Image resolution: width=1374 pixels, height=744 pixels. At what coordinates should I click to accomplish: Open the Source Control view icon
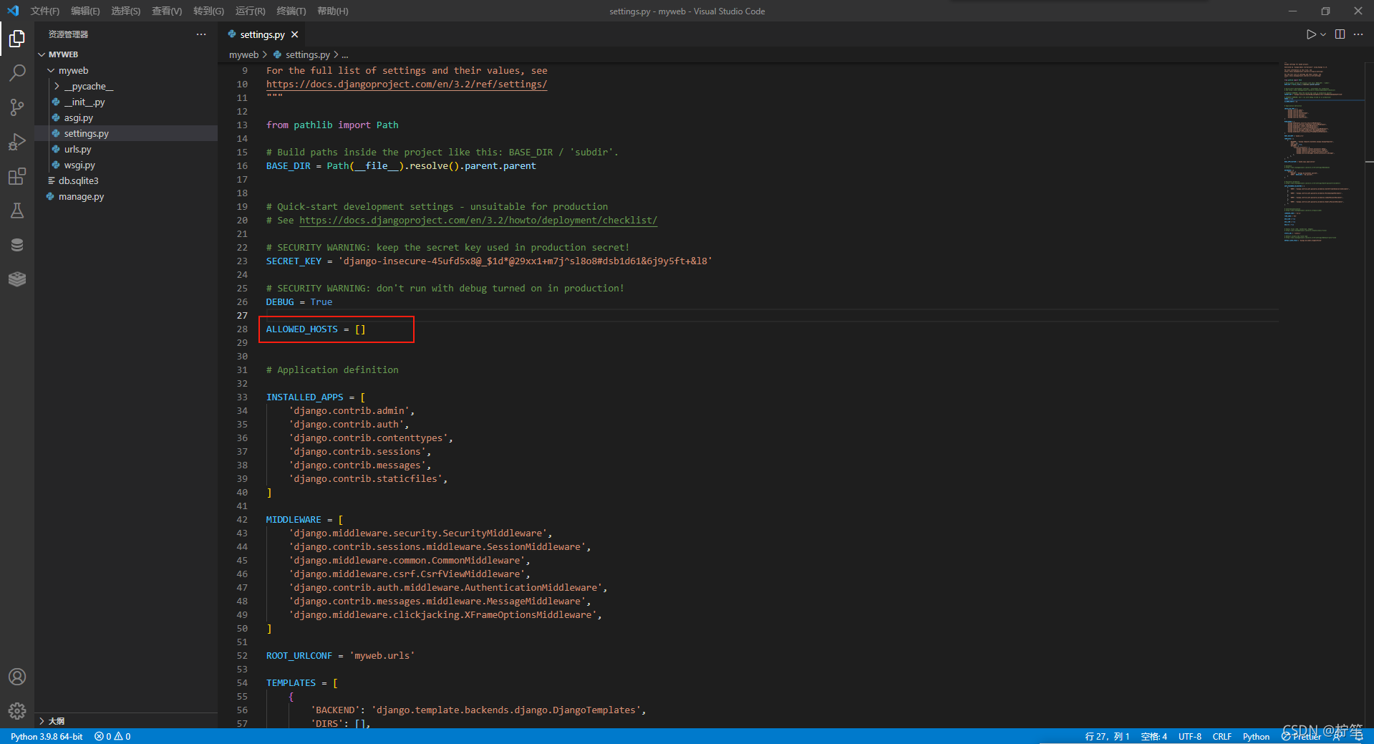17,107
